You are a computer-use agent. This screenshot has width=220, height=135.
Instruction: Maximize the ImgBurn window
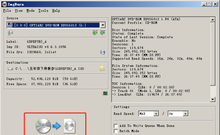(210, 4)
